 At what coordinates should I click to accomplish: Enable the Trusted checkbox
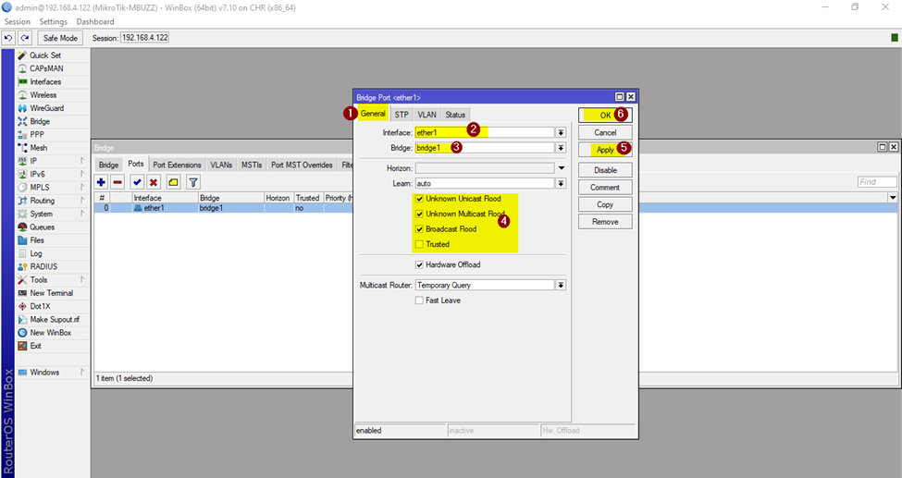(419, 244)
